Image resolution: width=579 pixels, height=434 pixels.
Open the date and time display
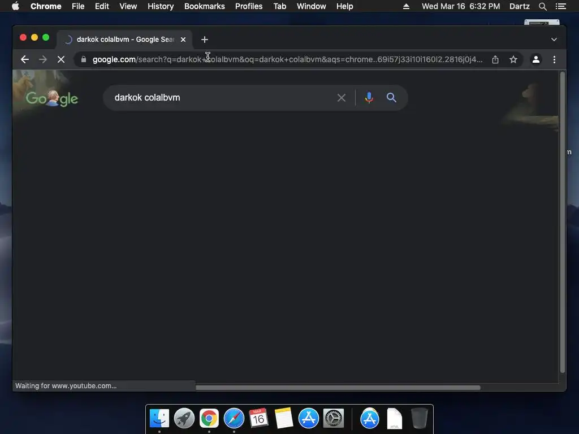click(x=461, y=6)
